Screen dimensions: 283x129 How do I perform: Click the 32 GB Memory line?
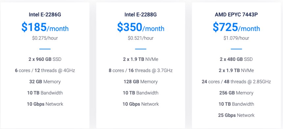coord(45,82)
